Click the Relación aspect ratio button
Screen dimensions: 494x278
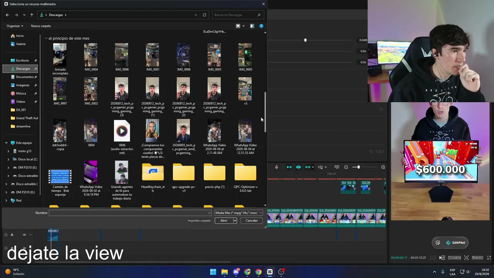[x=477, y=258]
